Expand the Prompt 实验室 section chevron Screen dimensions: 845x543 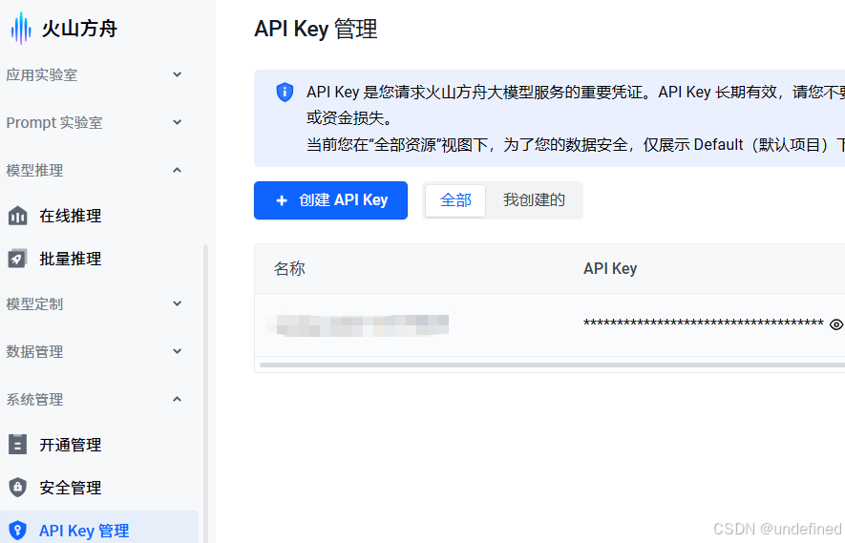click(x=177, y=122)
